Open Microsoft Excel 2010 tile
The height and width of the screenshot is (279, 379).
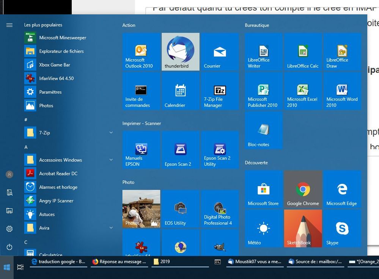click(x=303, y=91)
